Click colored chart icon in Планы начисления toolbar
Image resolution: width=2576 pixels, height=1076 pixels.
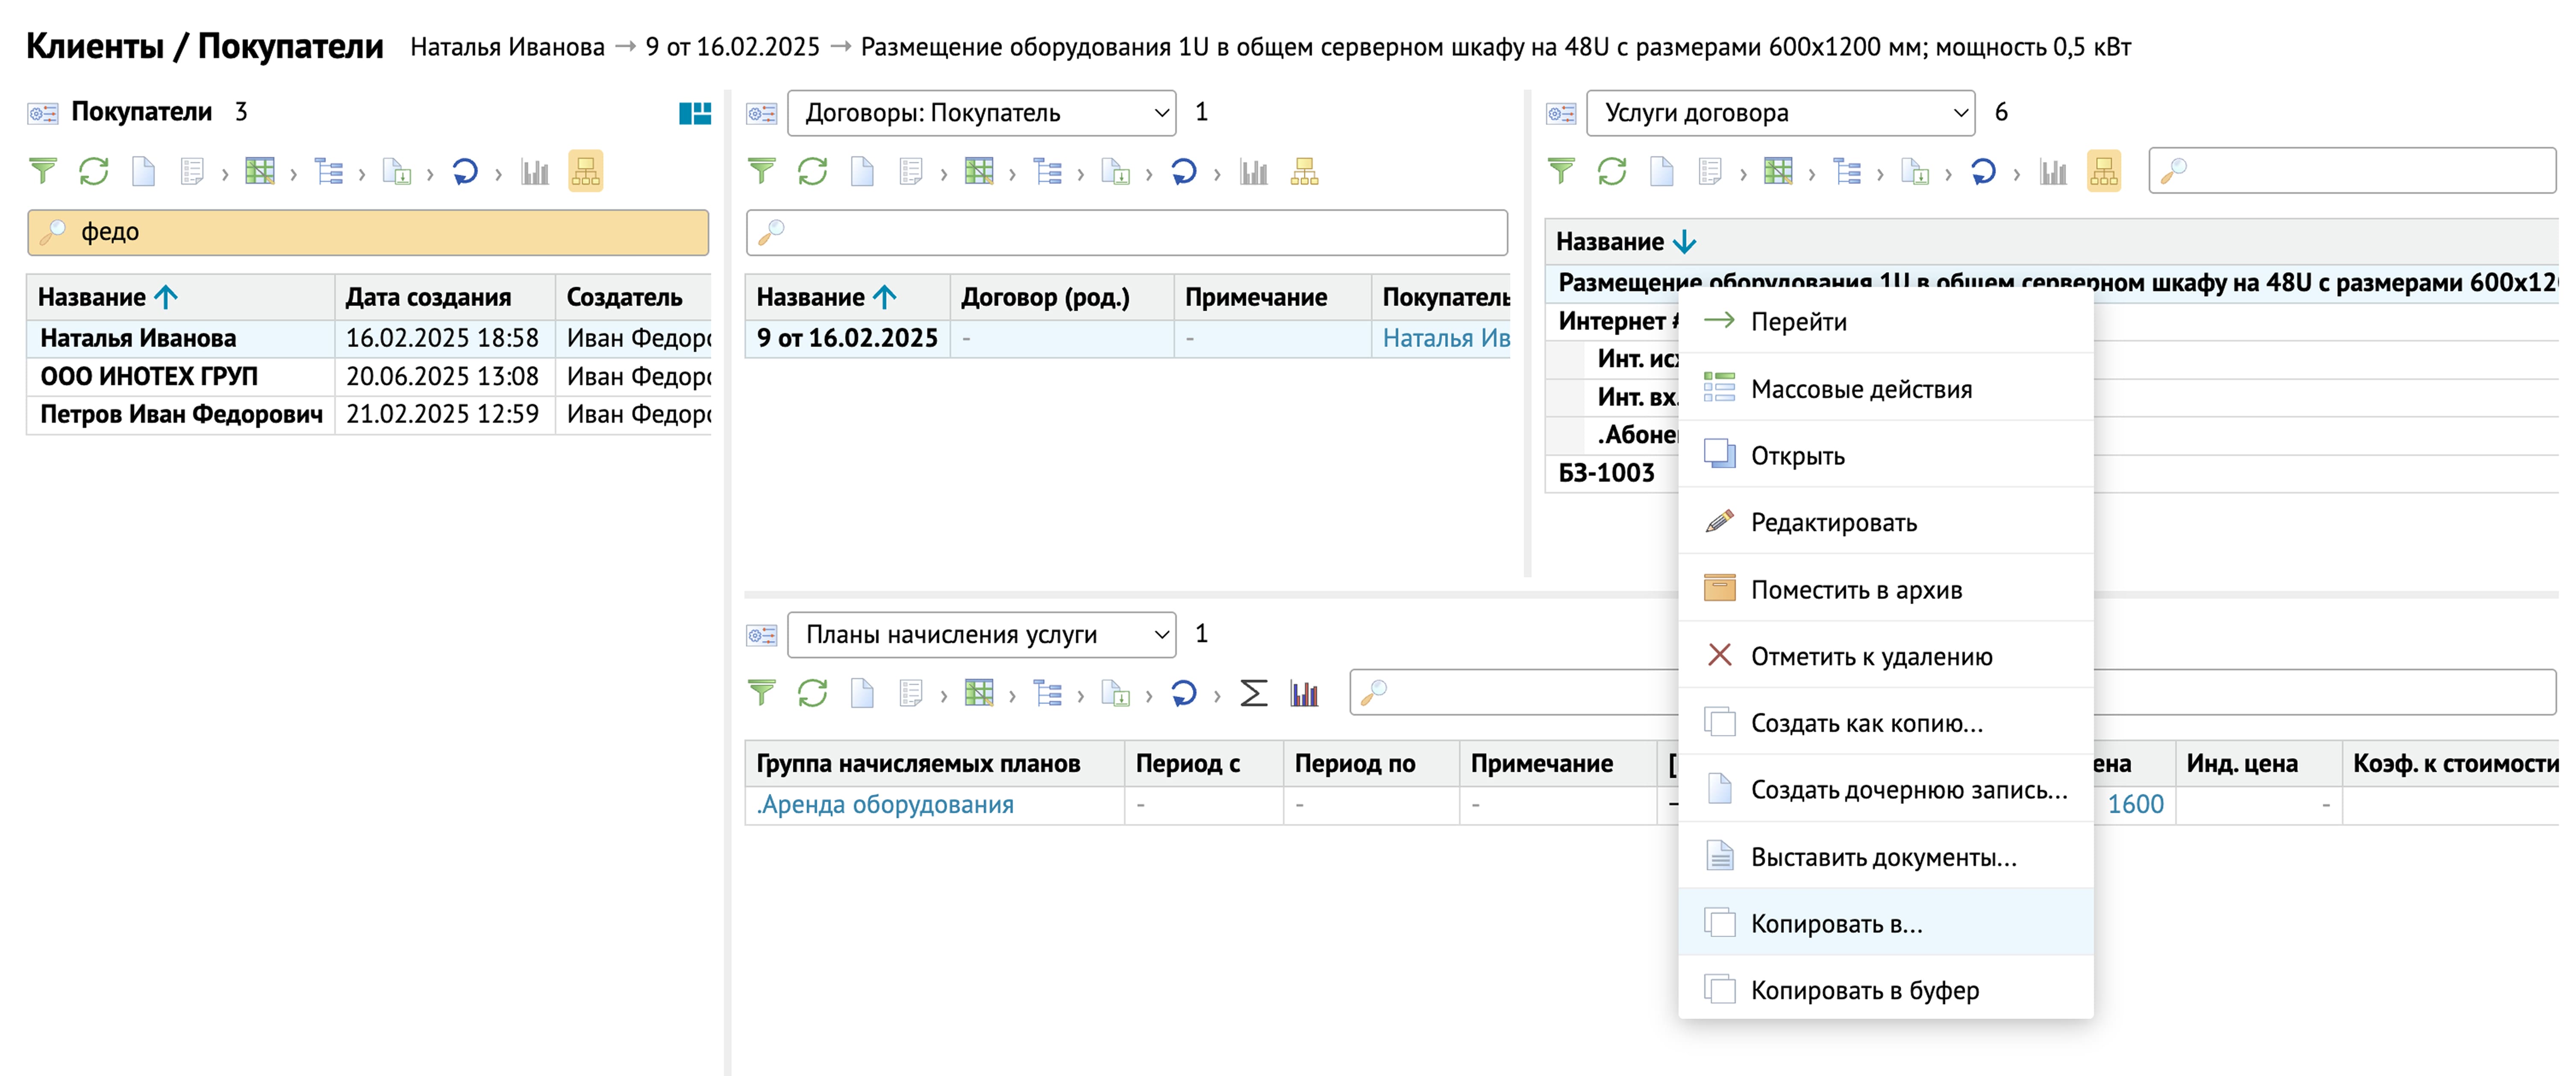[x=1304, y=693]
